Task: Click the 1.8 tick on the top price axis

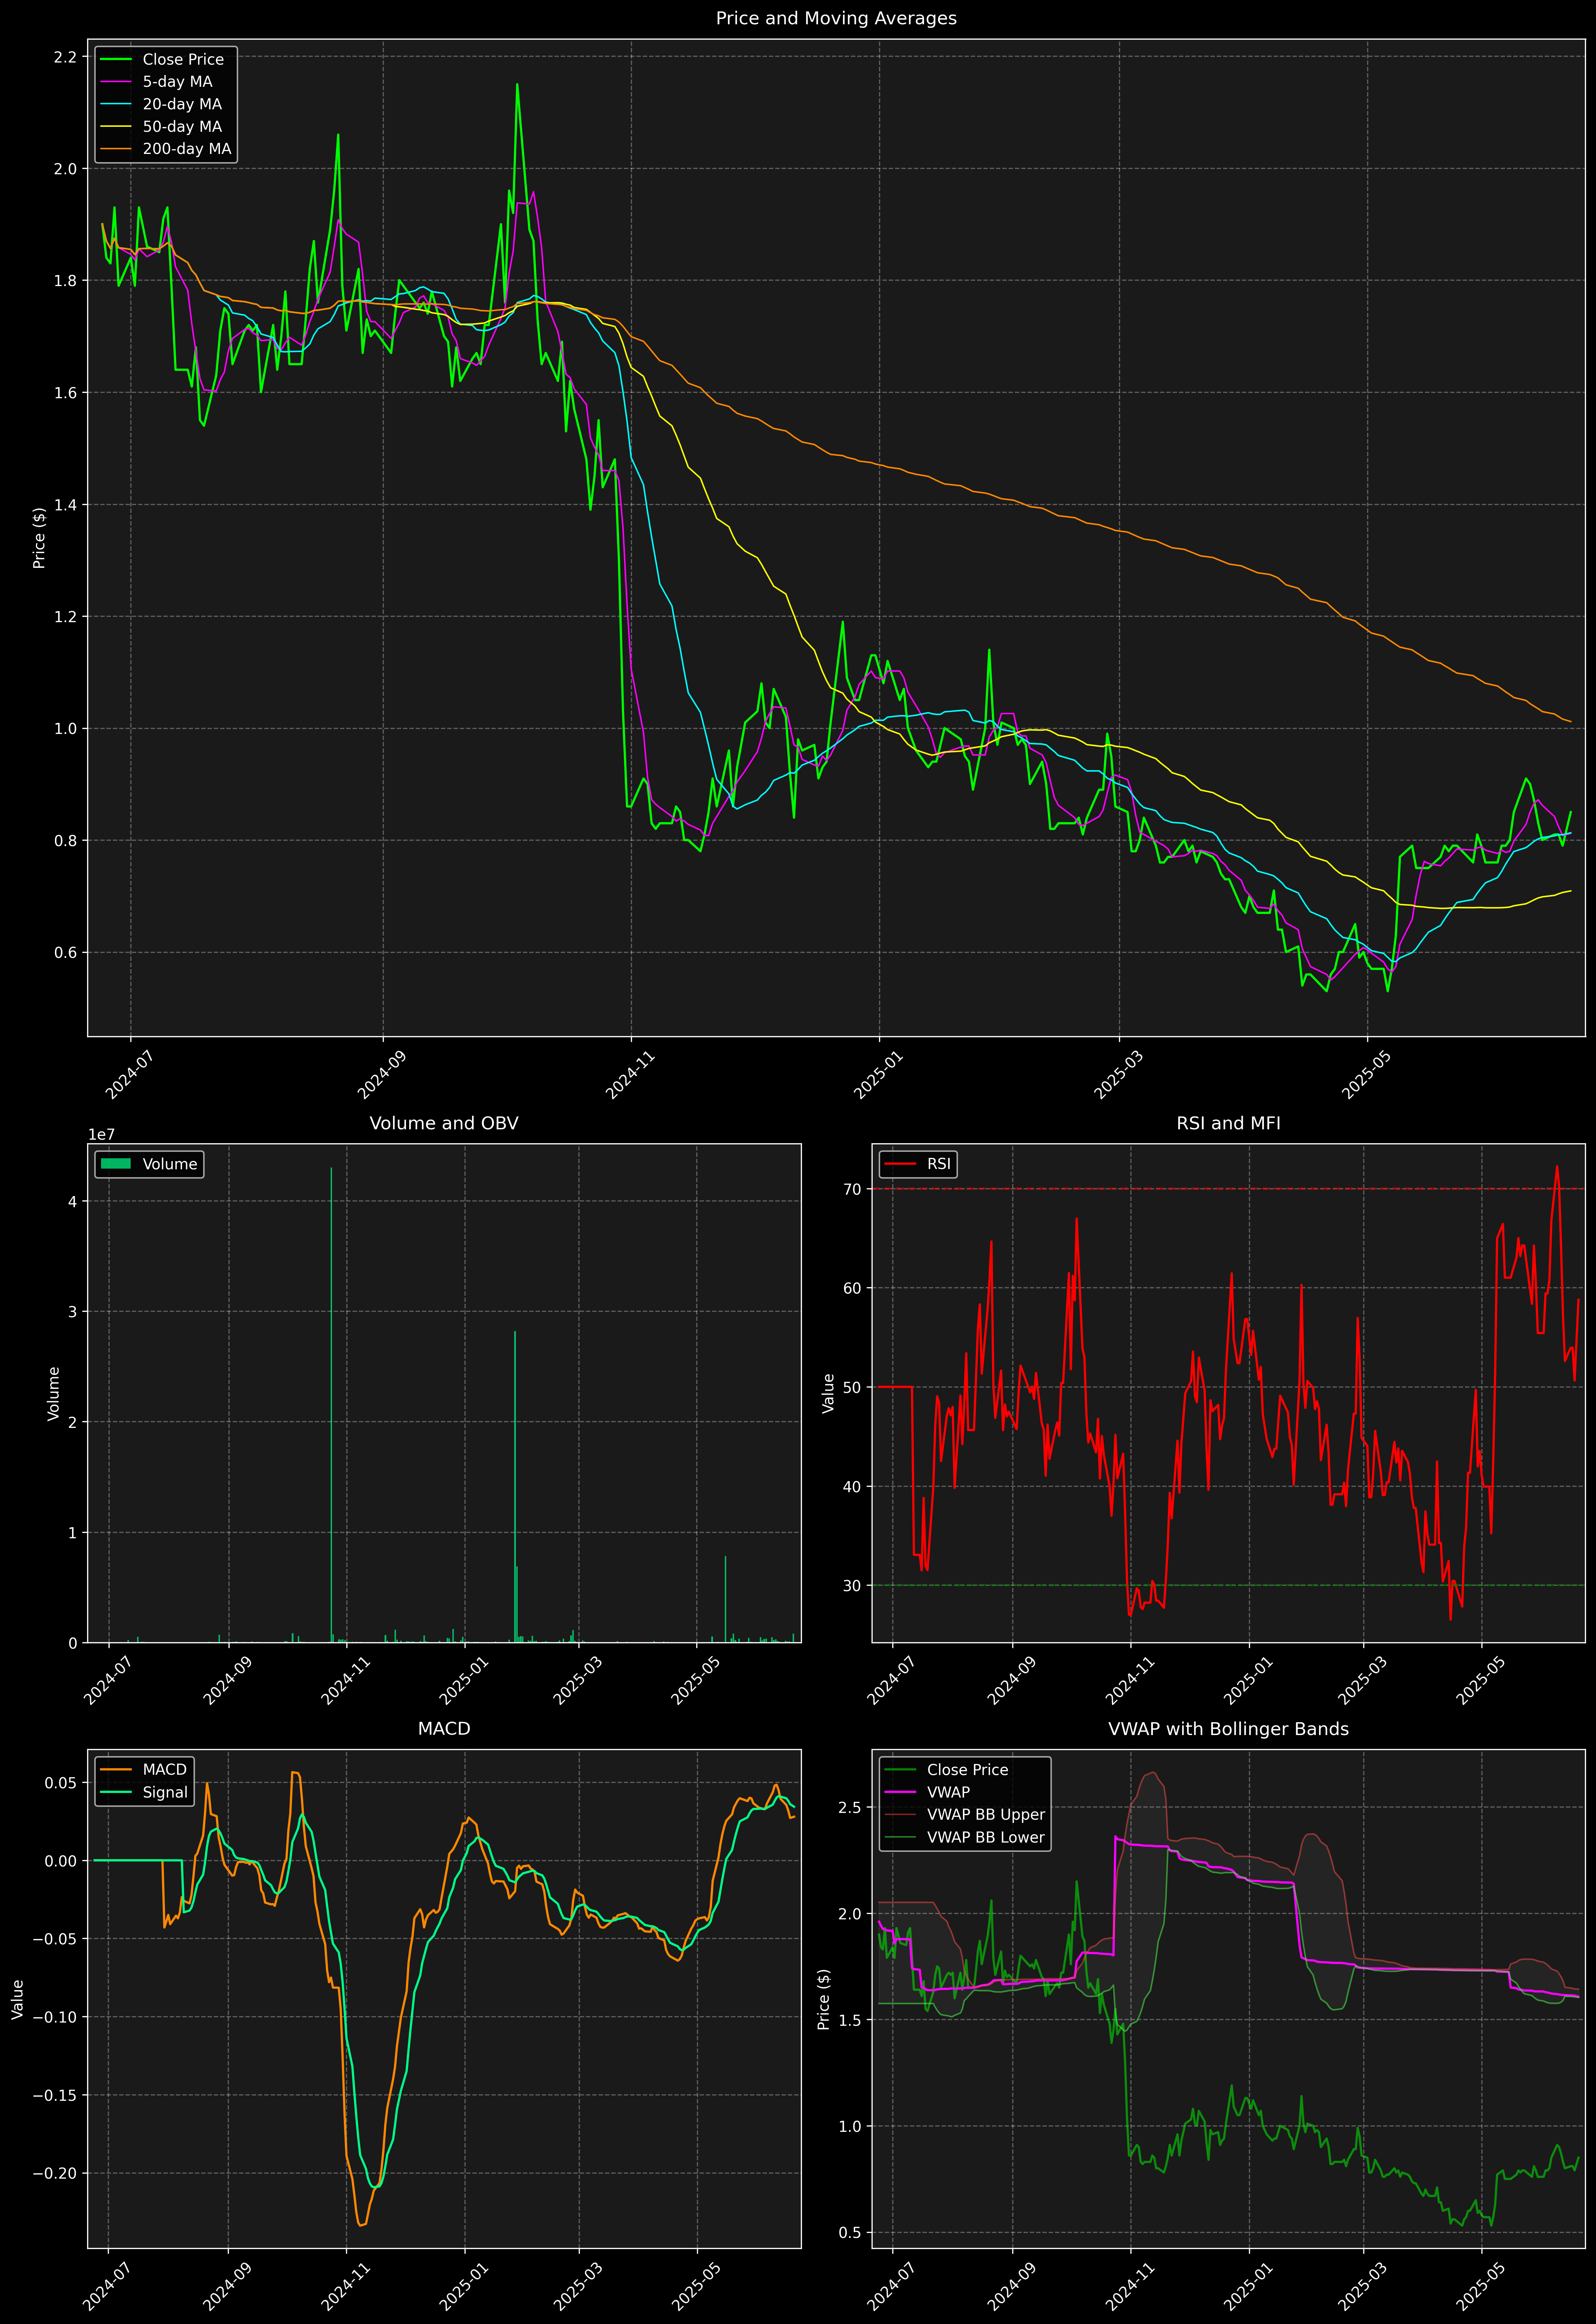Action: [65, 281]
